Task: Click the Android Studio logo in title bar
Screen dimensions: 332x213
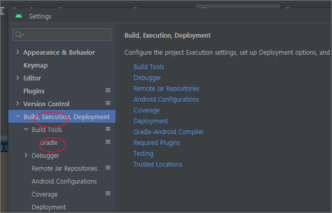Action: 19,16
